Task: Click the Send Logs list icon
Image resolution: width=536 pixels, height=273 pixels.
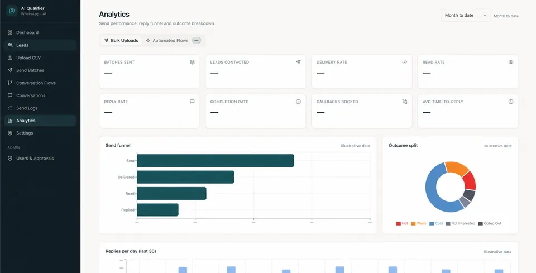Action: [10, 108]
